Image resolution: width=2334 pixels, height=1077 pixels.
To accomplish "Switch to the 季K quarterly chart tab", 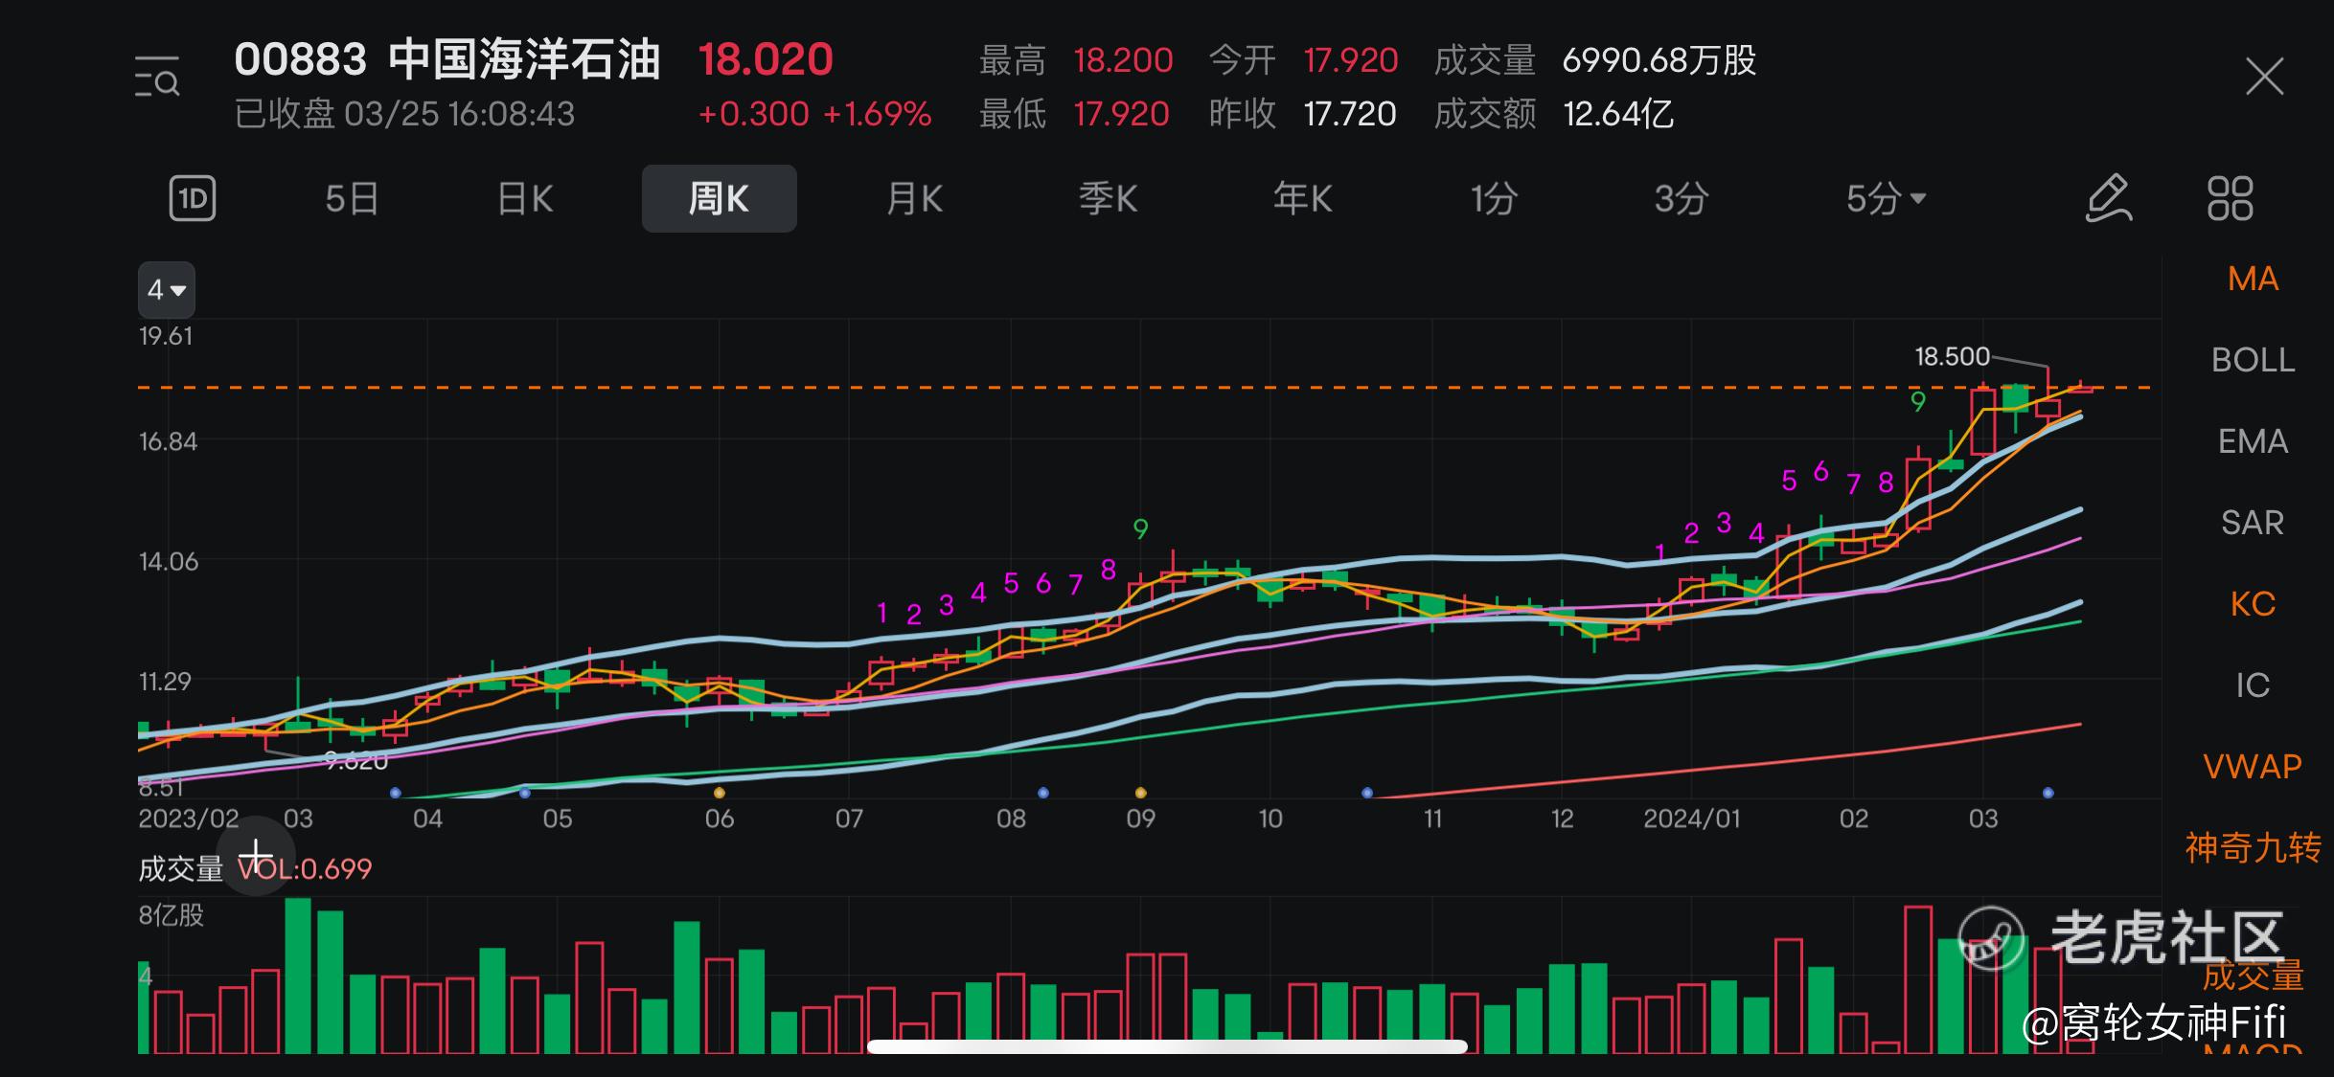I will pos(1108,199).
